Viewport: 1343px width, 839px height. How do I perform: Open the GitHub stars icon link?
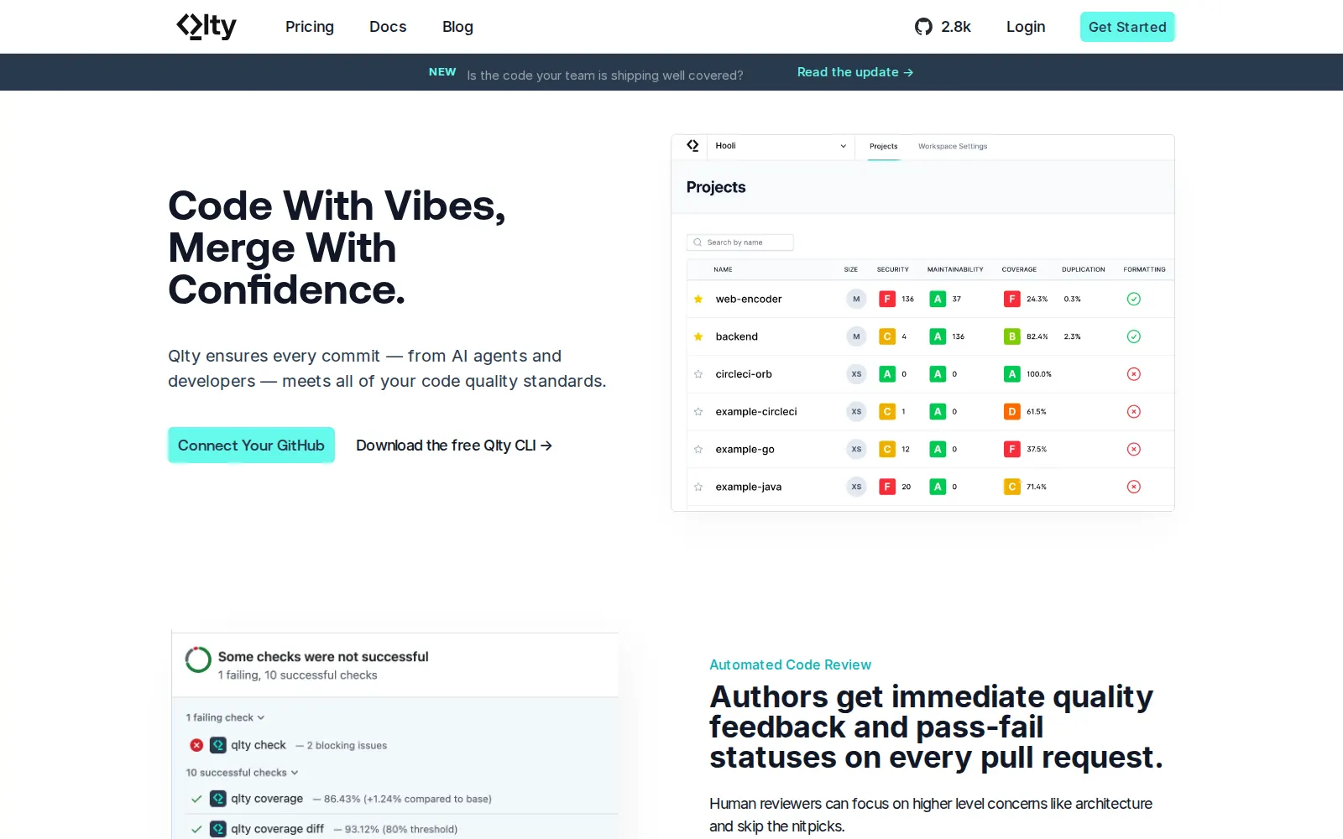(923, 27)
